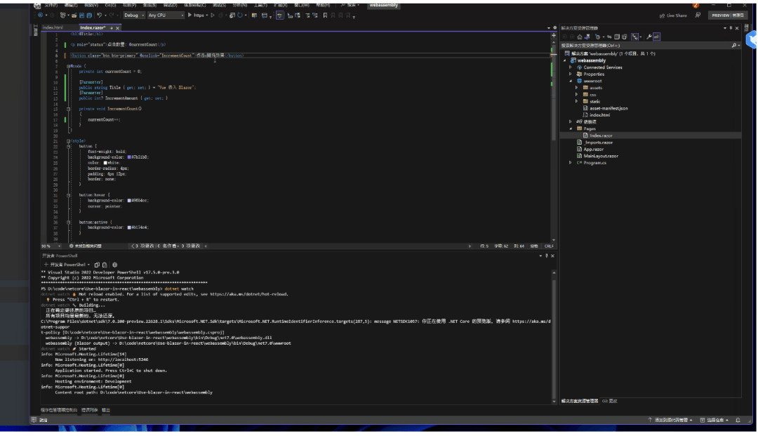Screen dimensions: 758x436
Task: Collapse the wwwroot folder node
Action: coord(571,81)
